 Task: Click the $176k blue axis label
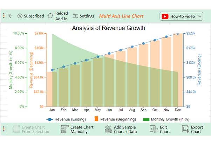191,48
